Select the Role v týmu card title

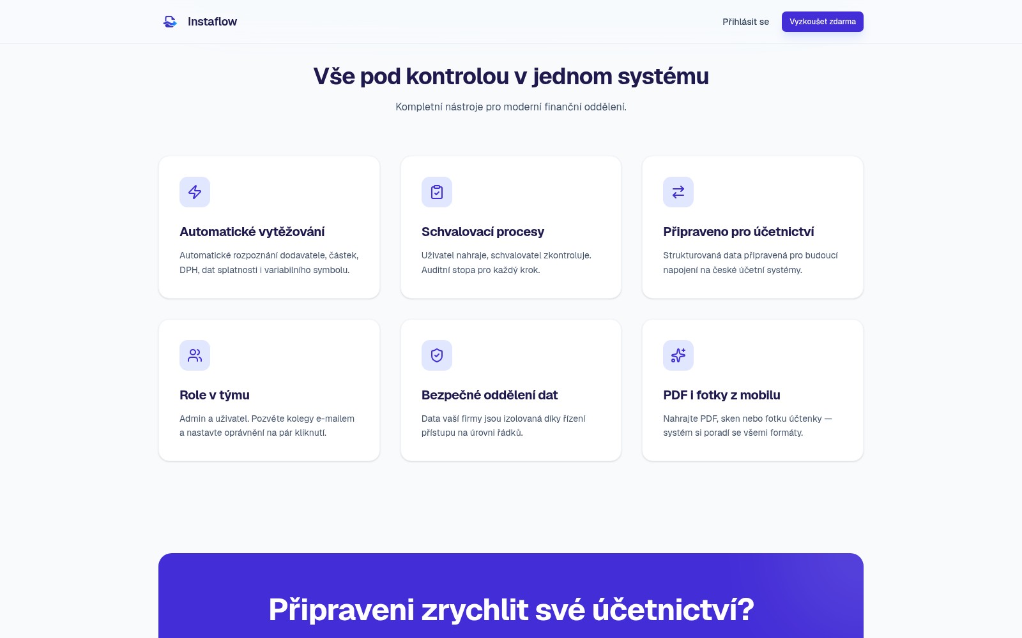pos(214,395)
